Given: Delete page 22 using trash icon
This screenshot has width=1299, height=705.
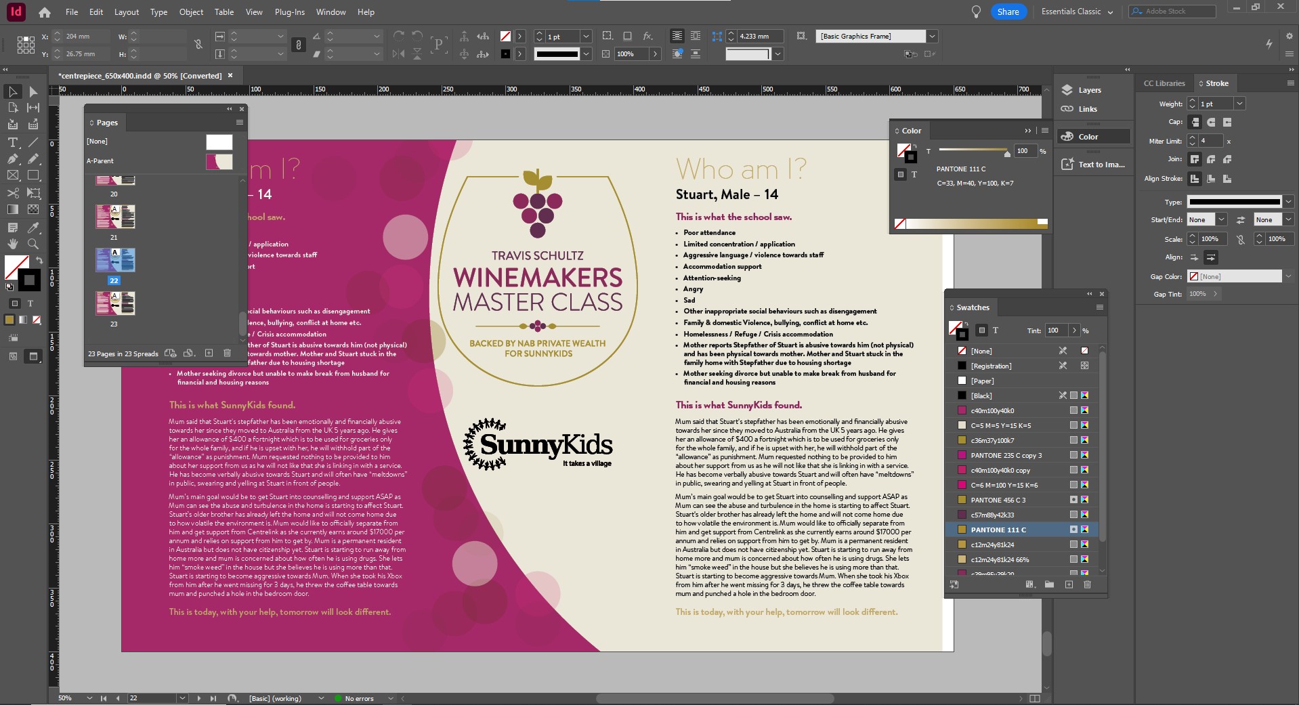Looking at the screenshot, I should click(x=228, y=353).
